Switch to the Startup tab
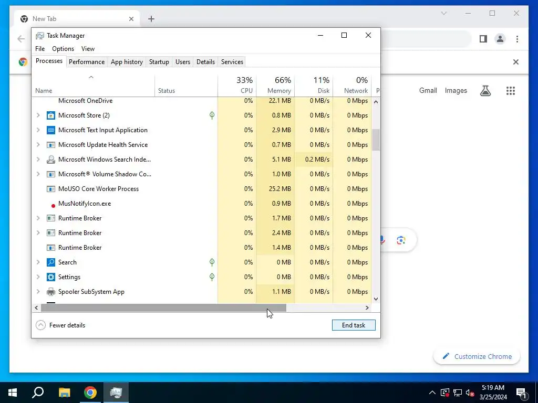This screenshot has height=403, width=538. pos(159,62)
